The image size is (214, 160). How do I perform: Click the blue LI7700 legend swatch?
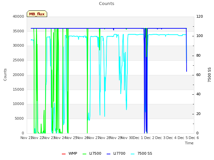point(108,154)
